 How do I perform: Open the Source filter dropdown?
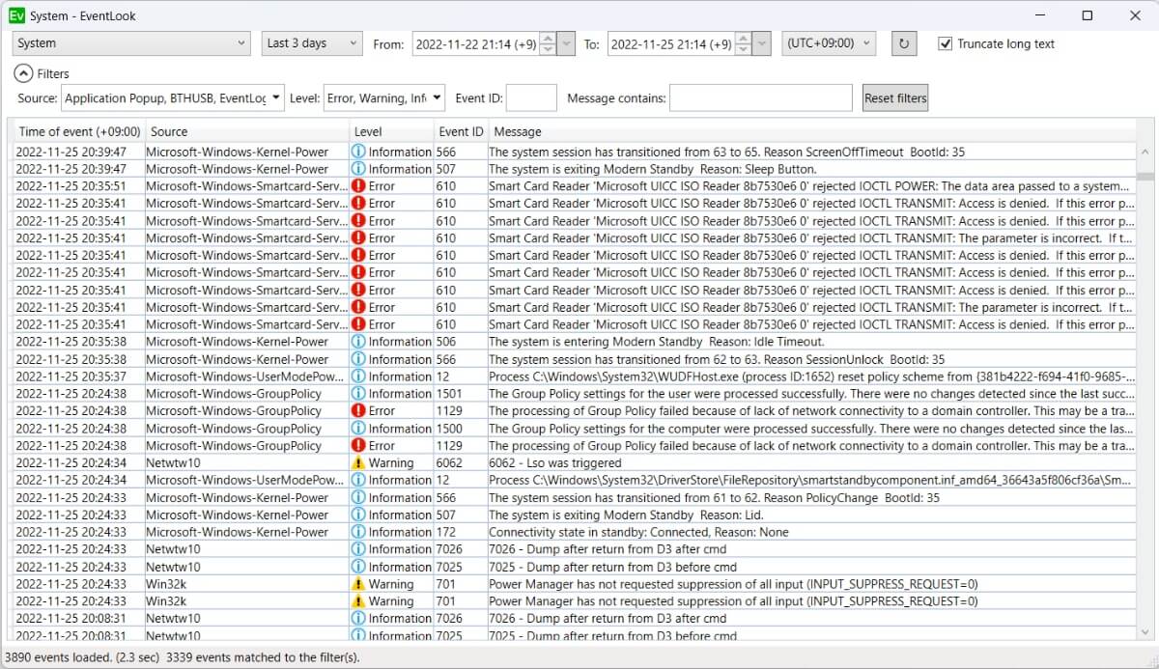(x=174, y=98)
